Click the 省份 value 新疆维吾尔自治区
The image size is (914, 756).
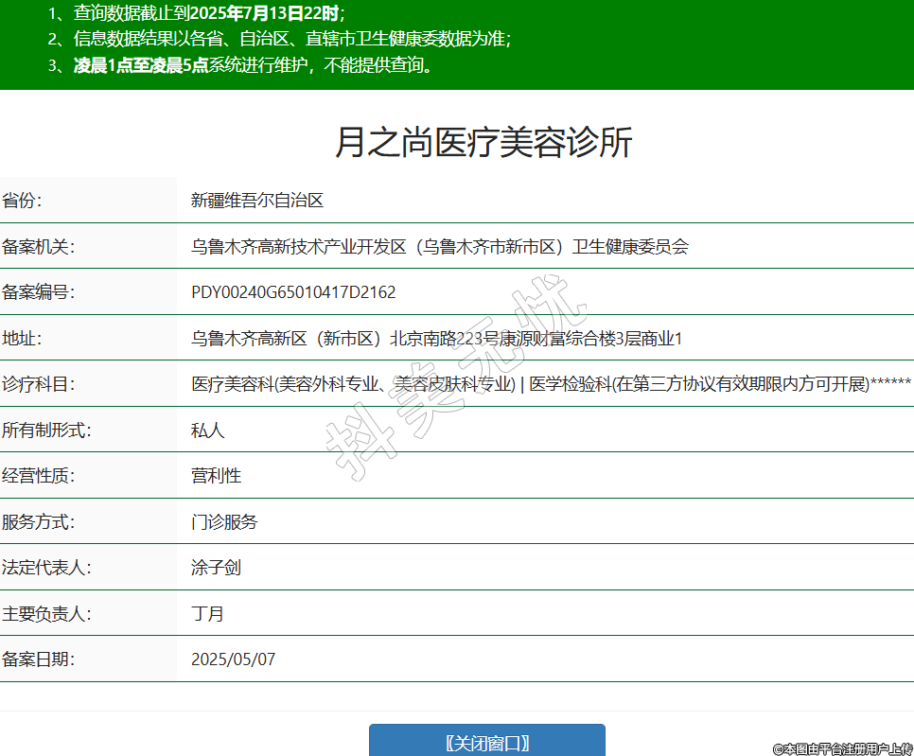(x=257, y=201)
